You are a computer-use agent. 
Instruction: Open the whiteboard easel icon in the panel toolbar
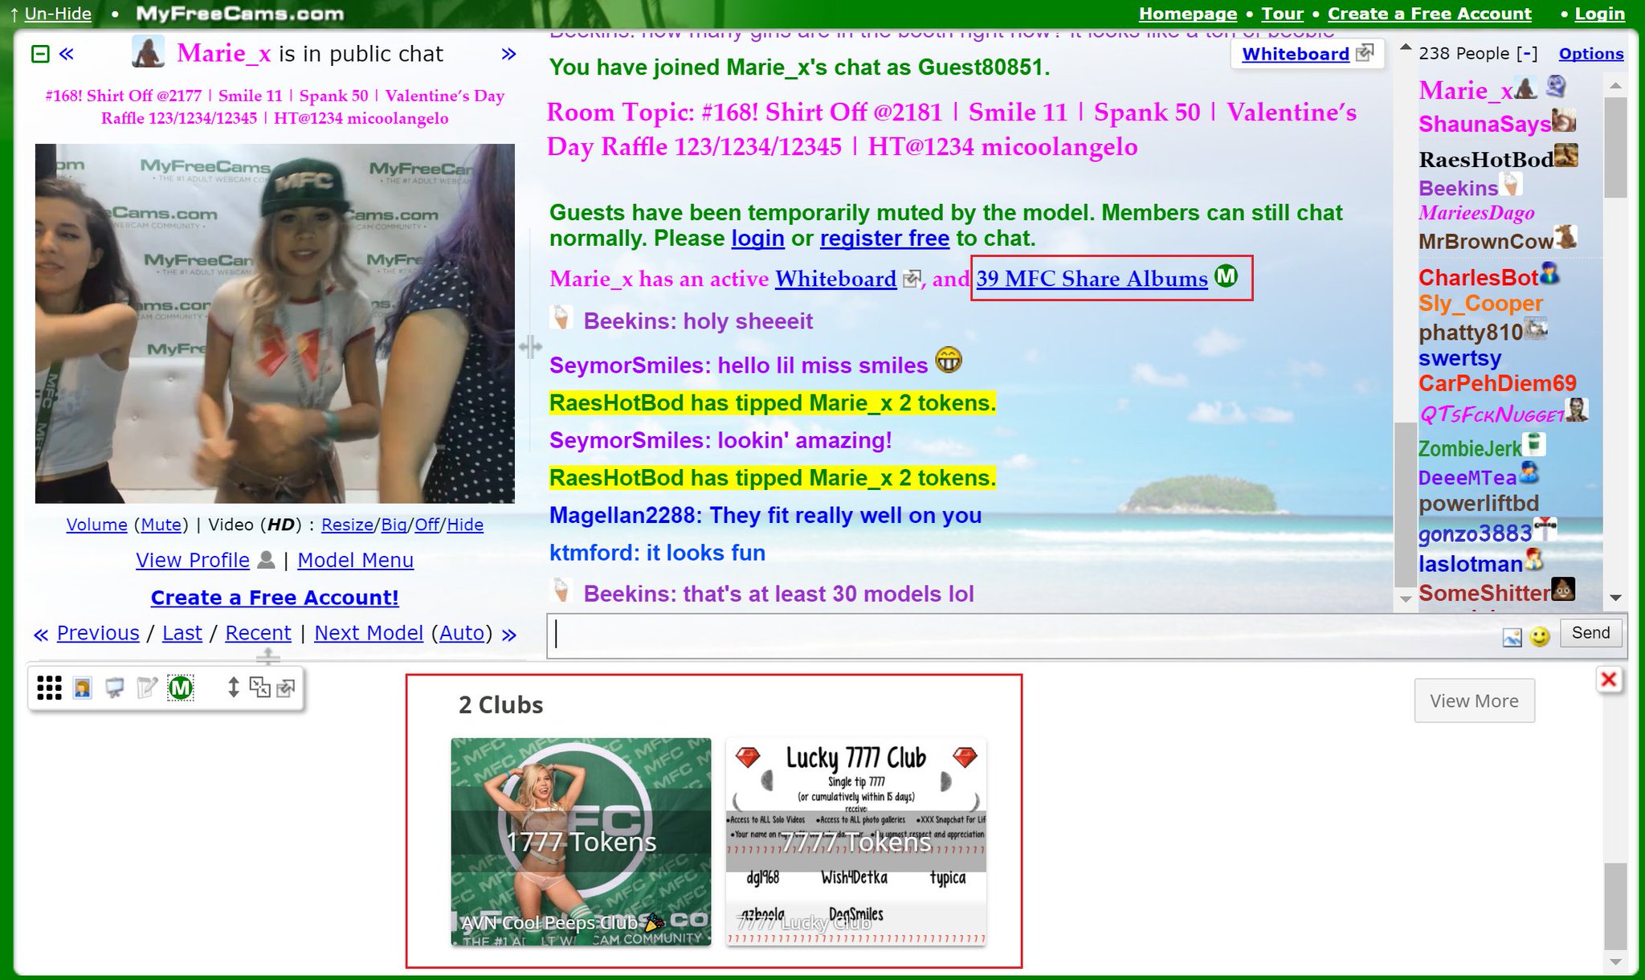pos(114,688)
